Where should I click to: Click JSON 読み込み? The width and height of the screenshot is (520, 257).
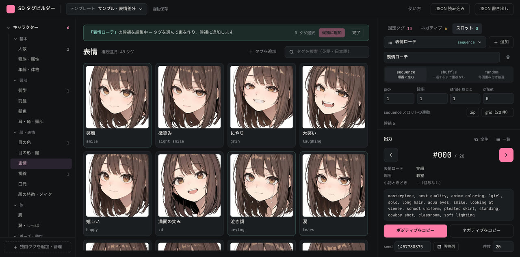[450, 9]
